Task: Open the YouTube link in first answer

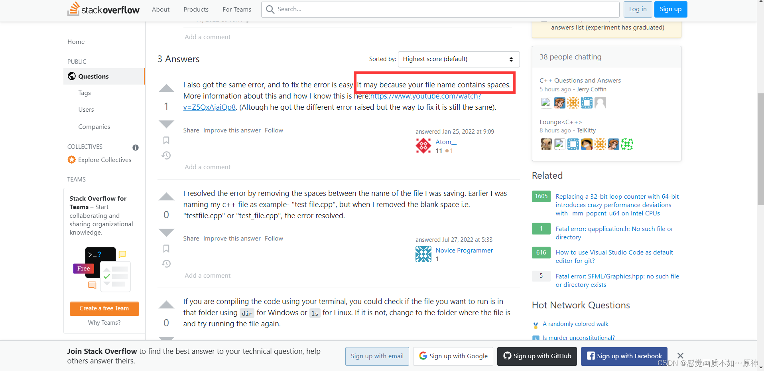Action: (x=332, y=101)
